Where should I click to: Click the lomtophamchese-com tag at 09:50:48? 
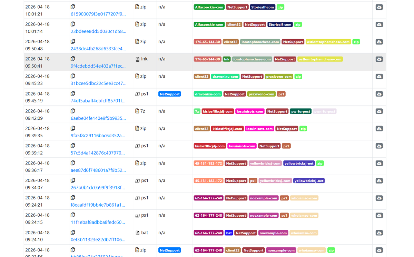coord(260,42)
